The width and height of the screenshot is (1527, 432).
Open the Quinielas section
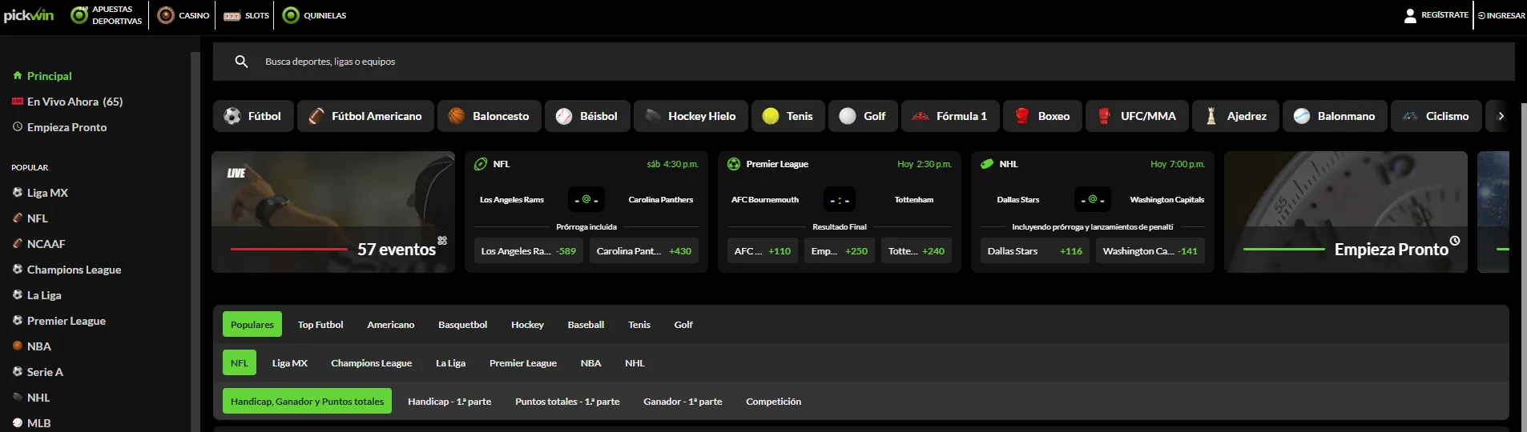(315, 15)
